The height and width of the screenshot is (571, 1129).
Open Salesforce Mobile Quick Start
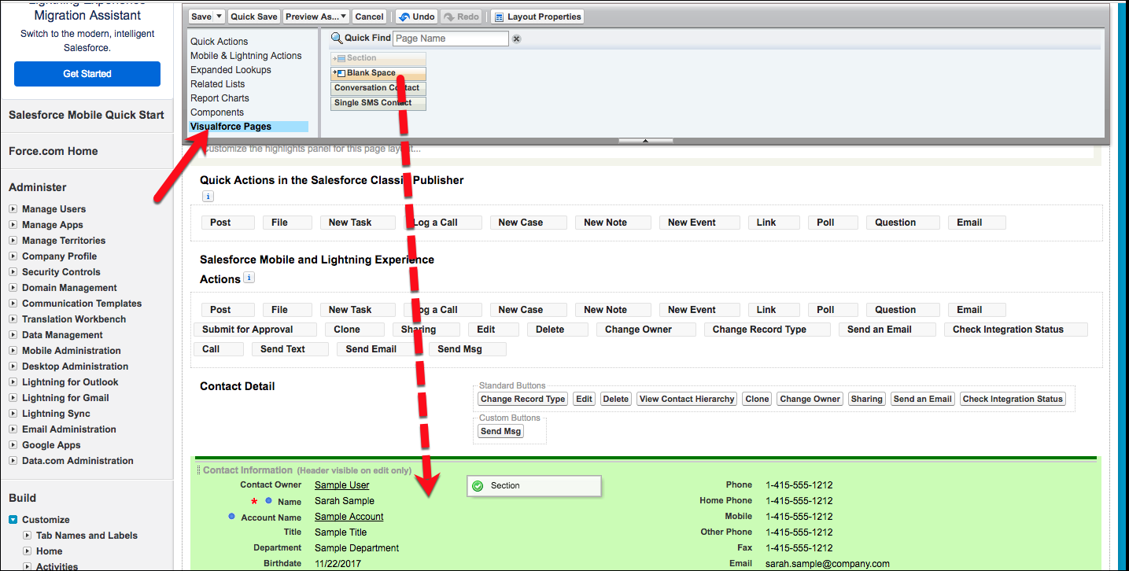87,115
